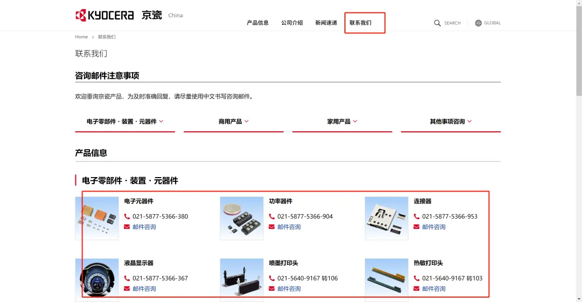This screenshot has height=302, width=582.
Task: Click the 液晶显示器 product thumbnail
Action: coord(97,280)
